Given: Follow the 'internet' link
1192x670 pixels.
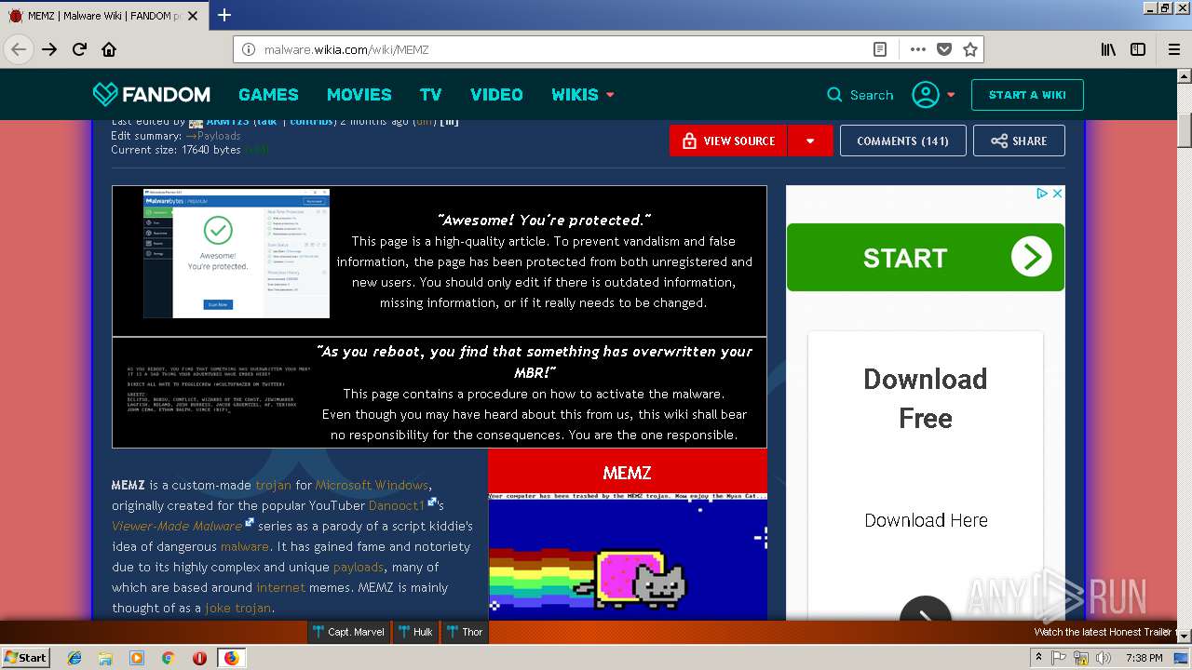Looking at the screenshot, I should pos(280,587).
